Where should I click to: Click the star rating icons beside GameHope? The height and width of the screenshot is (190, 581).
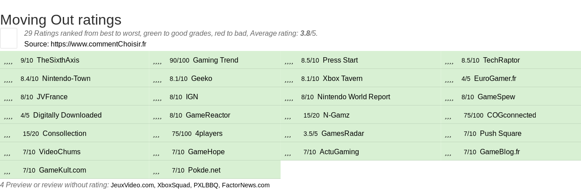click(156, 153)
